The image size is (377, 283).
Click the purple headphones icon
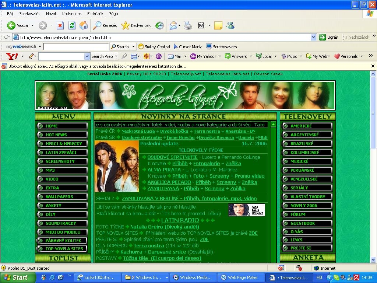pos(159,56)
